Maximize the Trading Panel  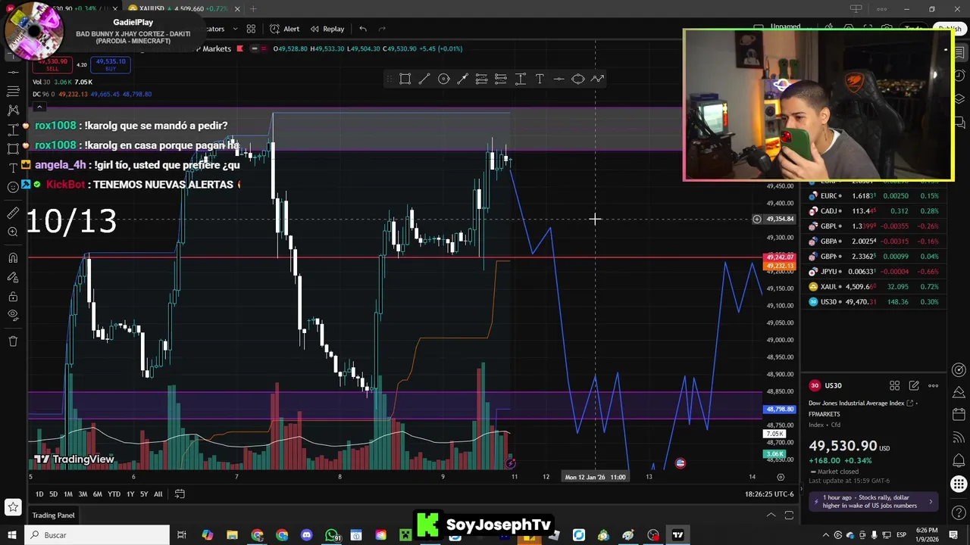pos(789,515)
